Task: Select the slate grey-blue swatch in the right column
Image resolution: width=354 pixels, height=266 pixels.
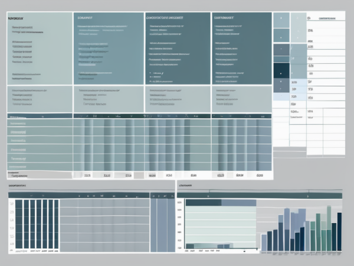Action: (x=281, y=50)
